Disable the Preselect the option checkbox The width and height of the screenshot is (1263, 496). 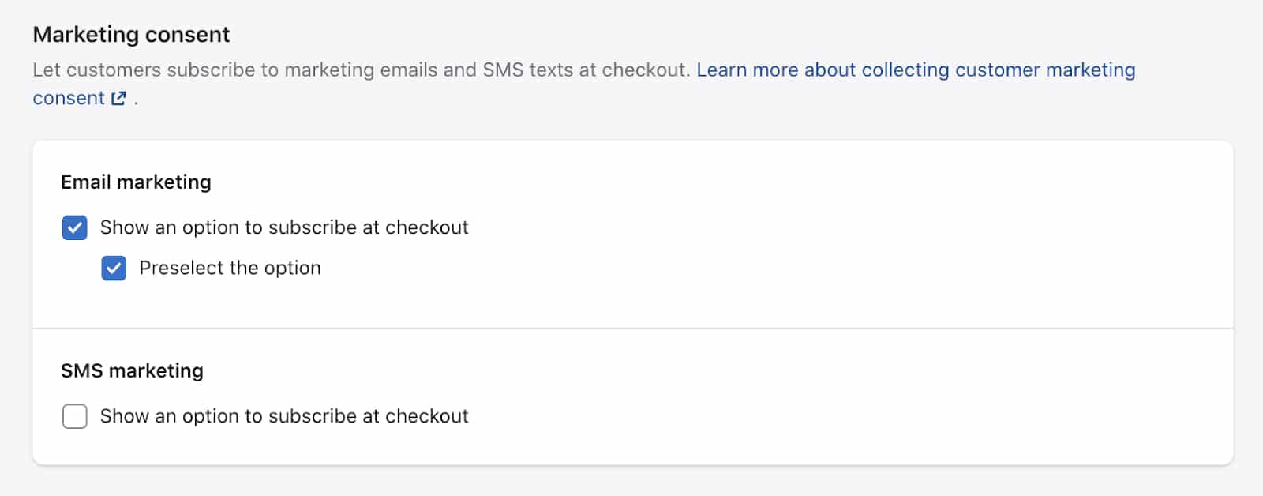(x=114, y=269)
